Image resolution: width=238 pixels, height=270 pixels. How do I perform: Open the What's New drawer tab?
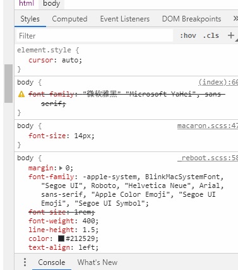point(97,262)
